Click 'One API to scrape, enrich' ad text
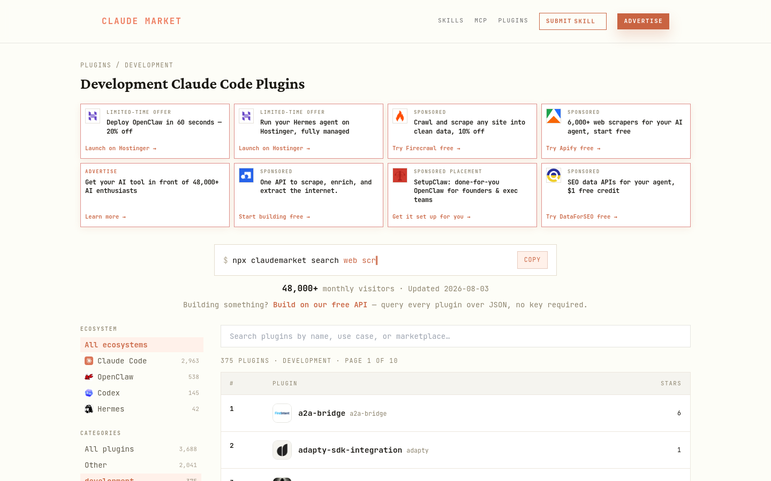This screenshot has height=481, width=771. coord(316,187)
